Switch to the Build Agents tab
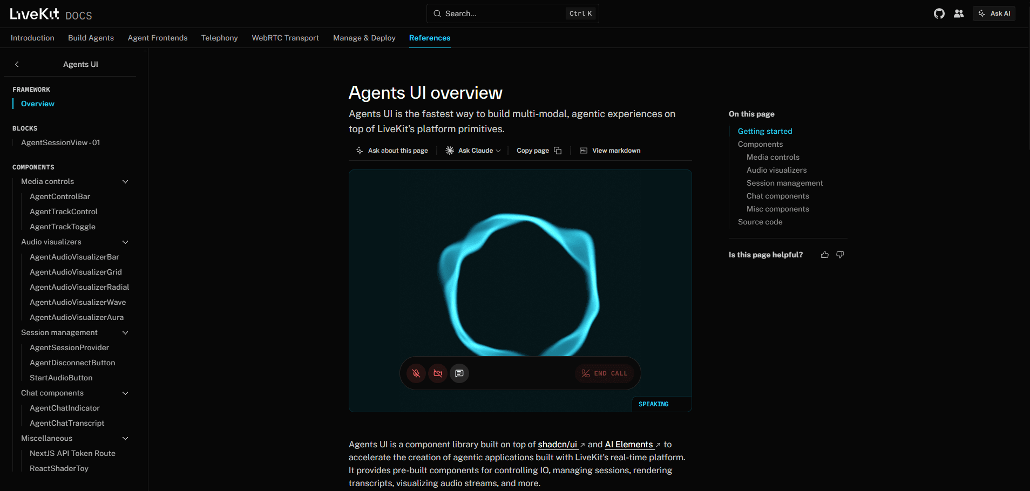The image size is (1030, 491). [x=91, y=38]
